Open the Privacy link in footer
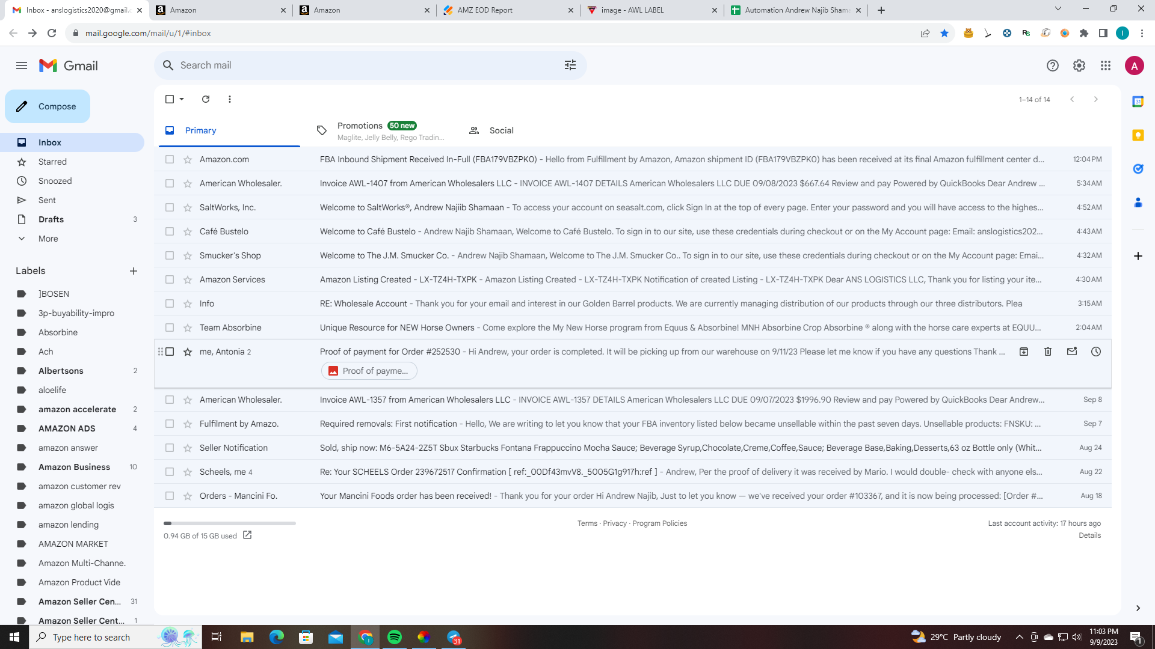The height and width of the screenshot is (649, 1155). (615, 523)
